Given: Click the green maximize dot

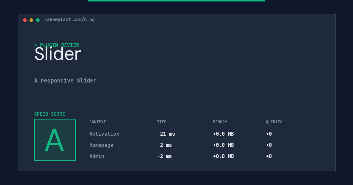Looking at the screenshot, I should point(38,20).
